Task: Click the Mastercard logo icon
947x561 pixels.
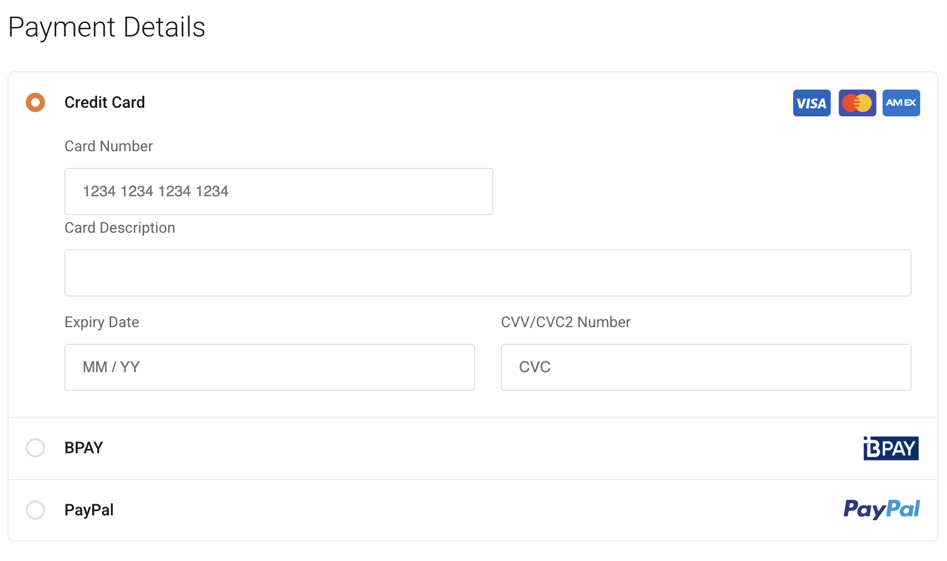Action: (857, 103)
